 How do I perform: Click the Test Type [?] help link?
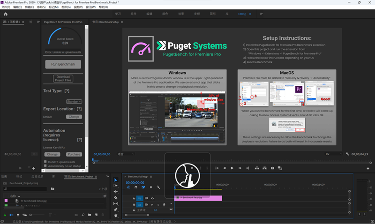(x=67, y=91)
